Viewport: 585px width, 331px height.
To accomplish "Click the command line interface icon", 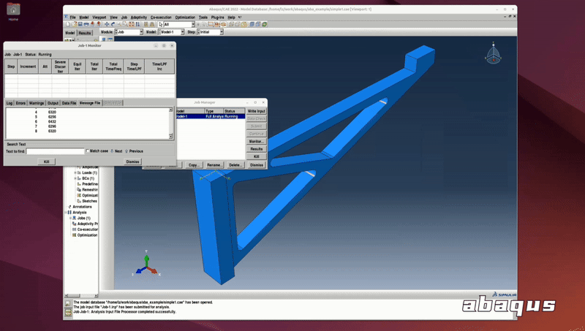I will [x=68, y=312].
